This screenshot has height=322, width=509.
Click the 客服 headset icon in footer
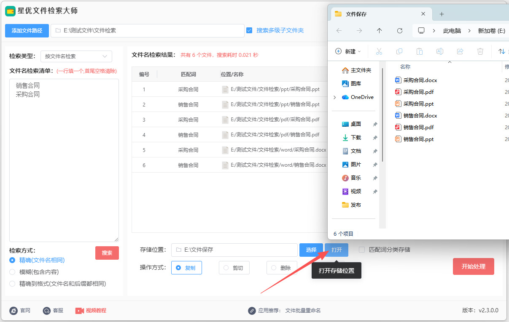pos(46,311)
